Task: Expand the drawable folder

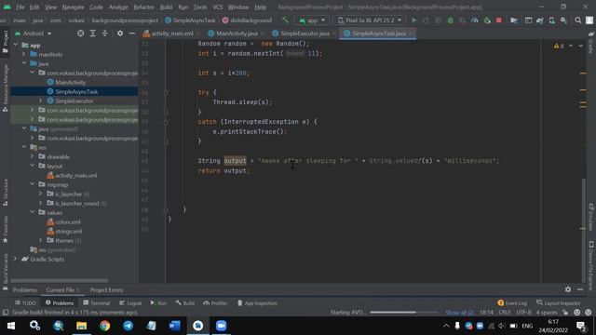Action: tap(33, 156)
